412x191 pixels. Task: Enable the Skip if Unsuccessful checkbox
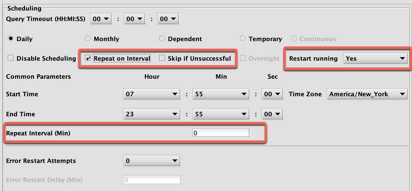coord(162,58)
